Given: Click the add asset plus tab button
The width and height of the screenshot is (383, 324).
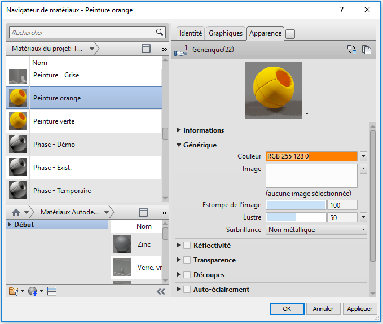Looking at the screenshot, I should coord(290,34).
